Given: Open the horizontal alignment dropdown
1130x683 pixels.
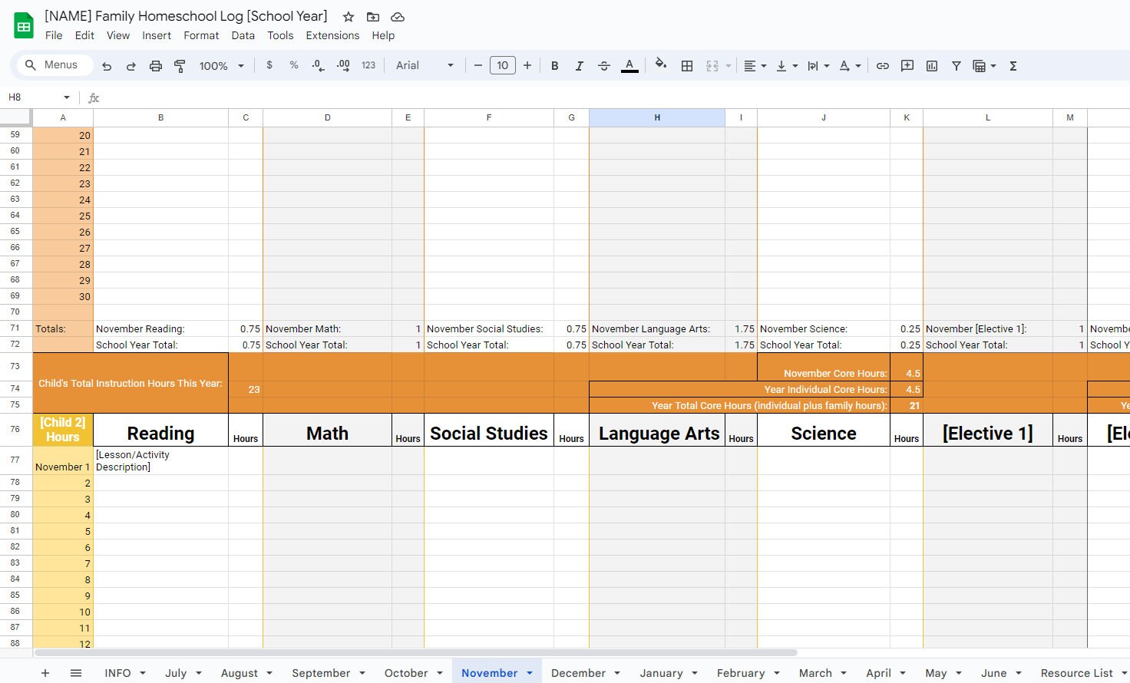Looking at the screenshot, I should [x=755, y=65].
